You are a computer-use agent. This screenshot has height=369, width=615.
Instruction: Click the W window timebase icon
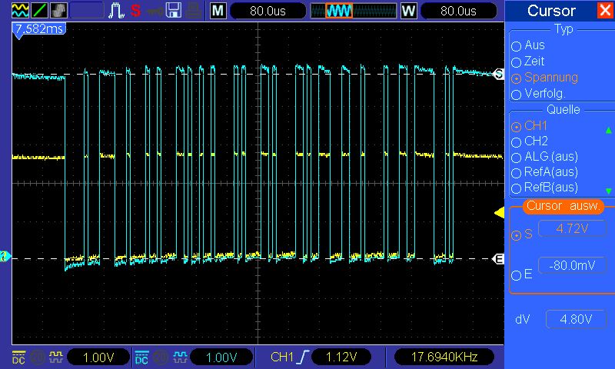pyautogui.click(x=408, y=11)
